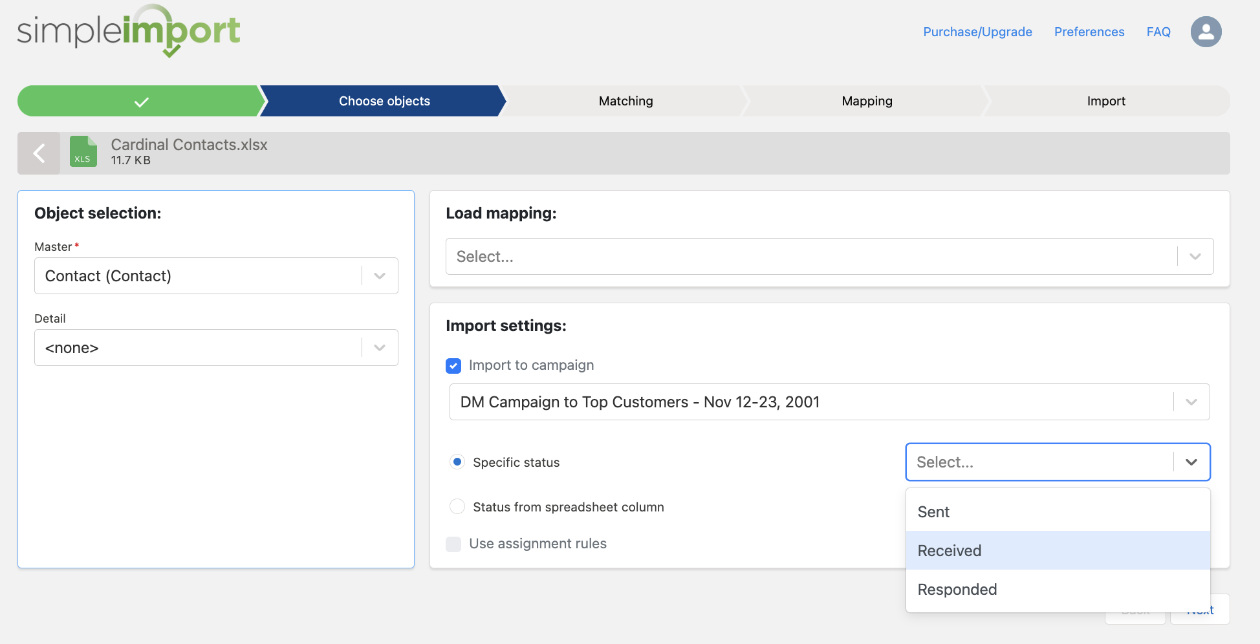Go to the Matching step

[625, 101]
